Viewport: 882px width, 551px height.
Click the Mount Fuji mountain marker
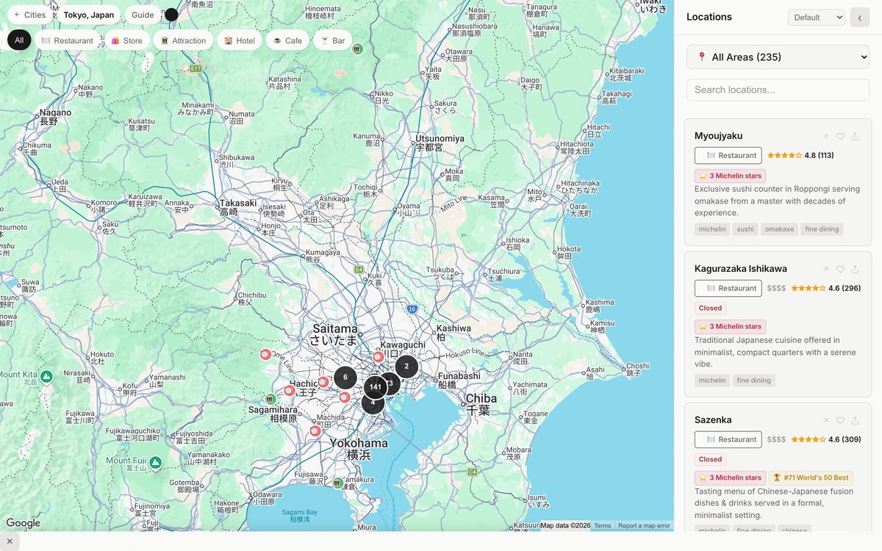[155, 463]
